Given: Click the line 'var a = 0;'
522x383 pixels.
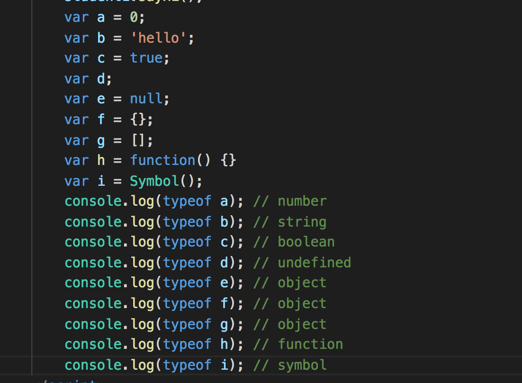Looking at the screenshot, I should click(105, 17).
